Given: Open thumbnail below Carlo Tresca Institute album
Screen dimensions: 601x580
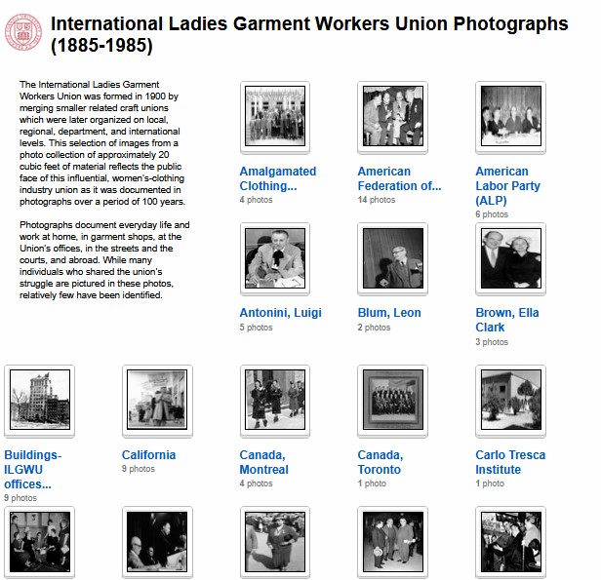Looking at the screenshot, I should 510,542.
